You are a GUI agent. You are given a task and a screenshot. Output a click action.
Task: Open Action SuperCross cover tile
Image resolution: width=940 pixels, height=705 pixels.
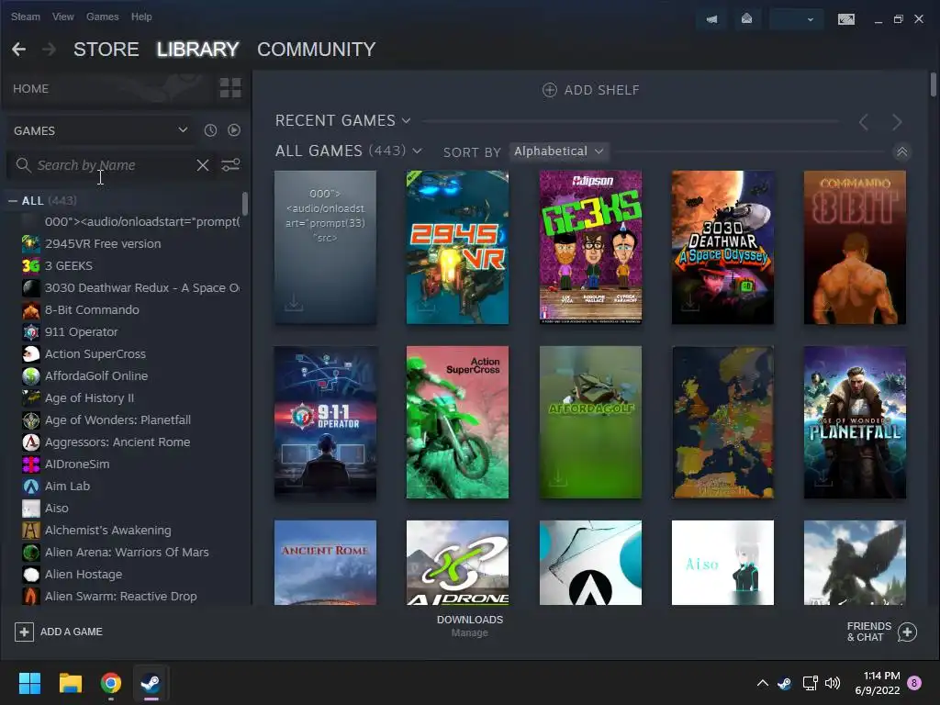click(x=457, y=422)
